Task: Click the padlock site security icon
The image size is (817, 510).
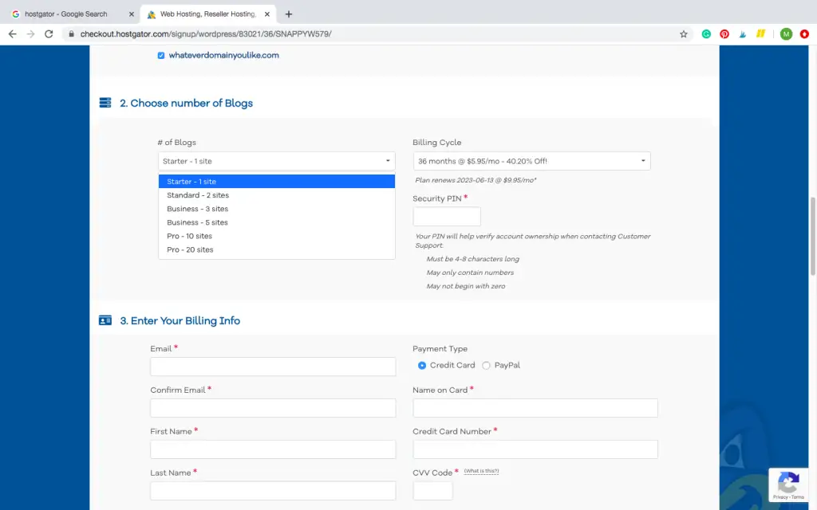Action: click(x=71, y=33)
